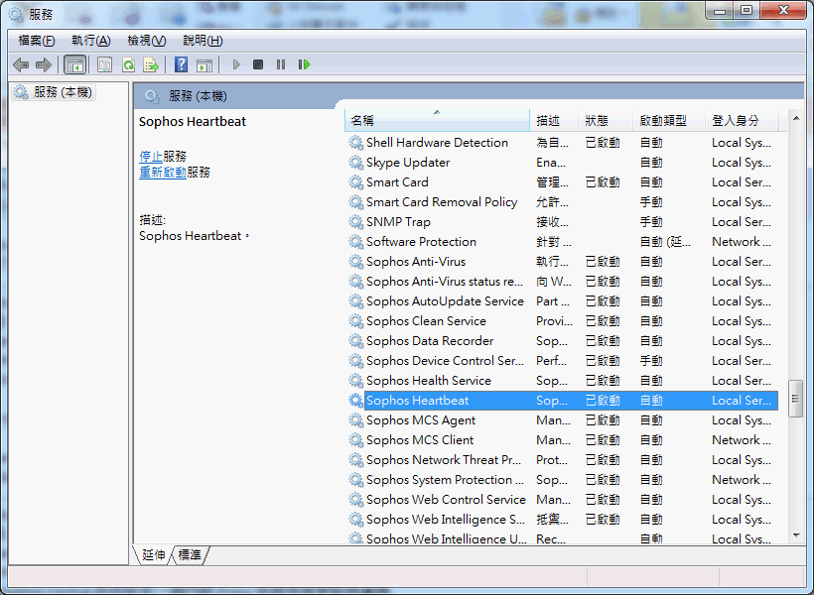
Task: Click the gear icon beside Sophos Data Recorder
Action: [x=355, y=341]
